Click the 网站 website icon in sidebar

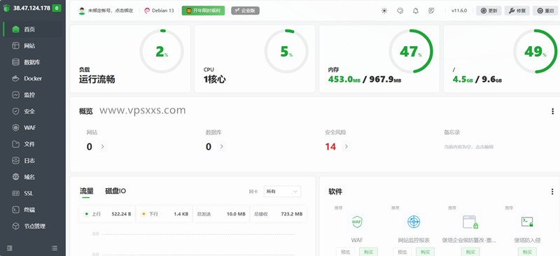coord(15,45)
